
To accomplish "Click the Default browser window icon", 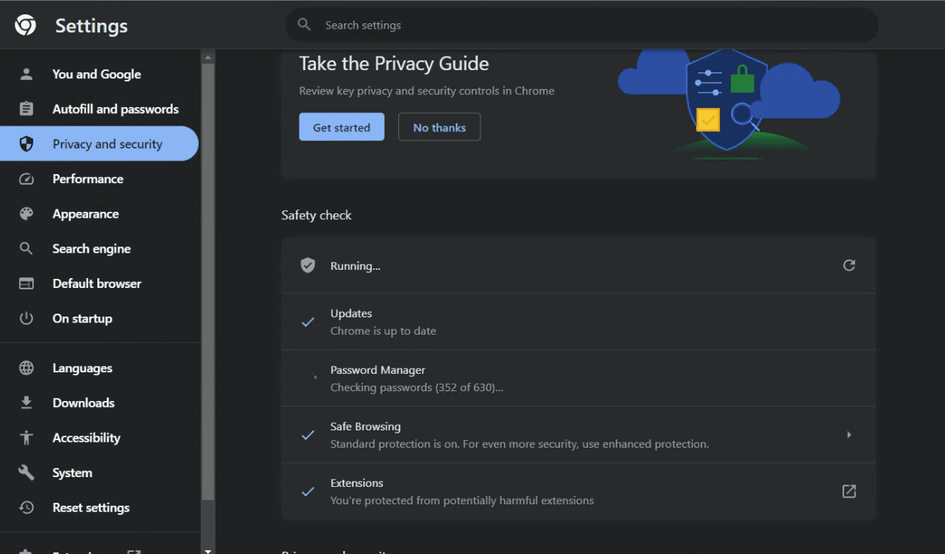I will pyautogui.click(x=26, y=283).
